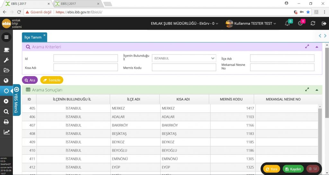This screenshot has width=329, height=175.
Task: Collapse the Arama Sonuçları panel
Action: pyautogui.click(x=317, y=90)
